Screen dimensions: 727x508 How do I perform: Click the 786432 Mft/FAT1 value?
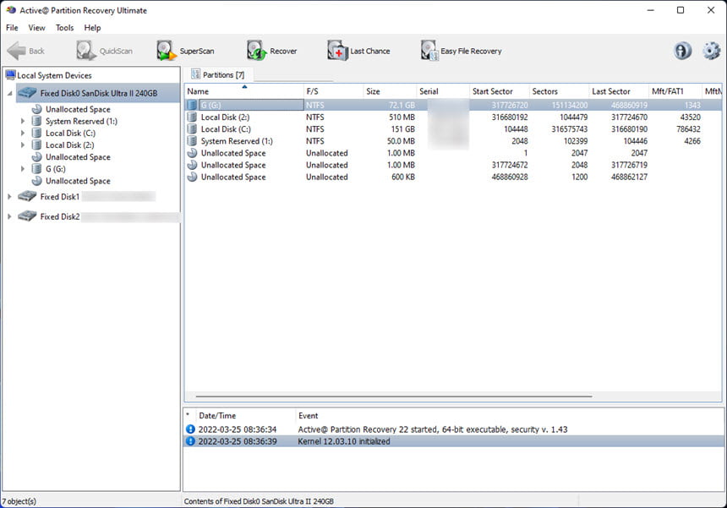tap(688, 128)
